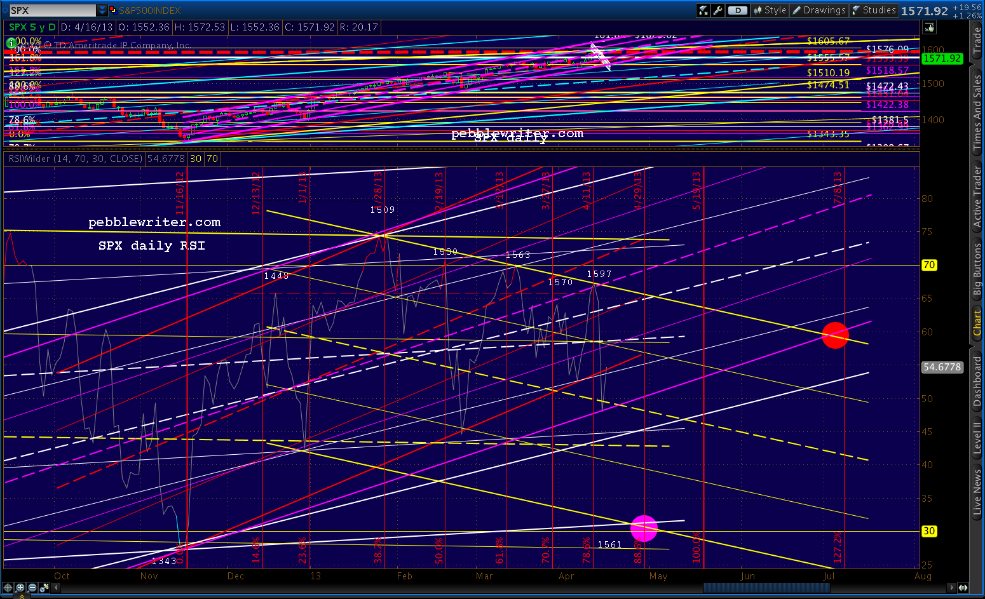This screenshot has width=985, height=599.
Task: Click the hand pointer icon at the chart corner
Action: [930, 27]
